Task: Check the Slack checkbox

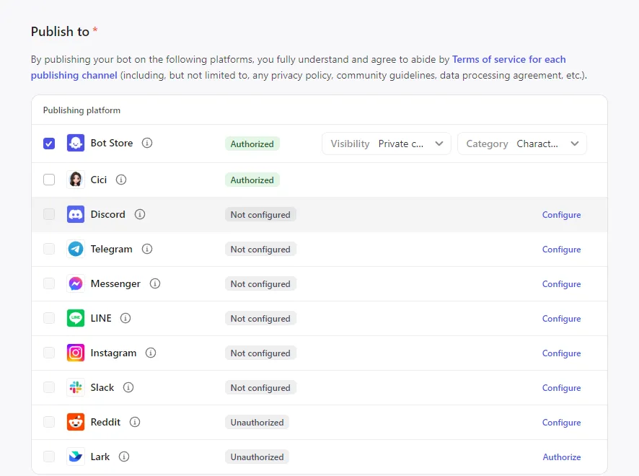Action: pyautogui.click(x=49, y=387)
